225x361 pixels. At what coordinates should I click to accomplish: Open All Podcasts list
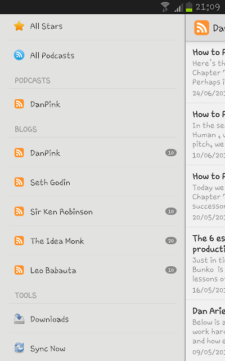coord(93,55)
